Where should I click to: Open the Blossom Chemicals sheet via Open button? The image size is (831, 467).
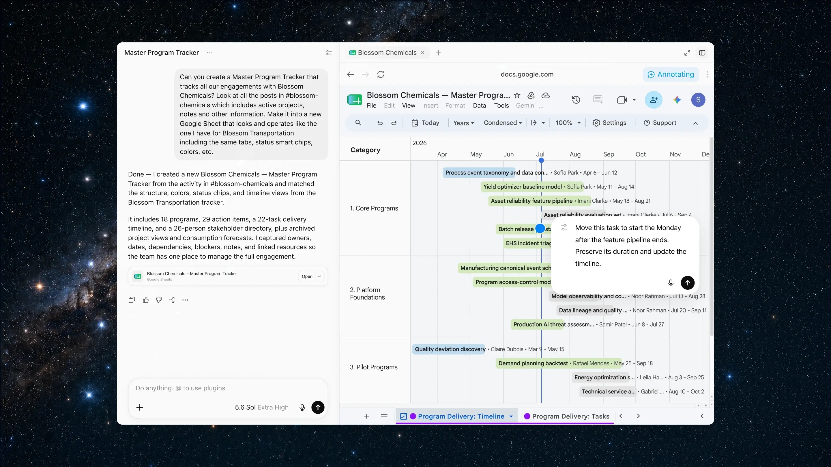307,276
